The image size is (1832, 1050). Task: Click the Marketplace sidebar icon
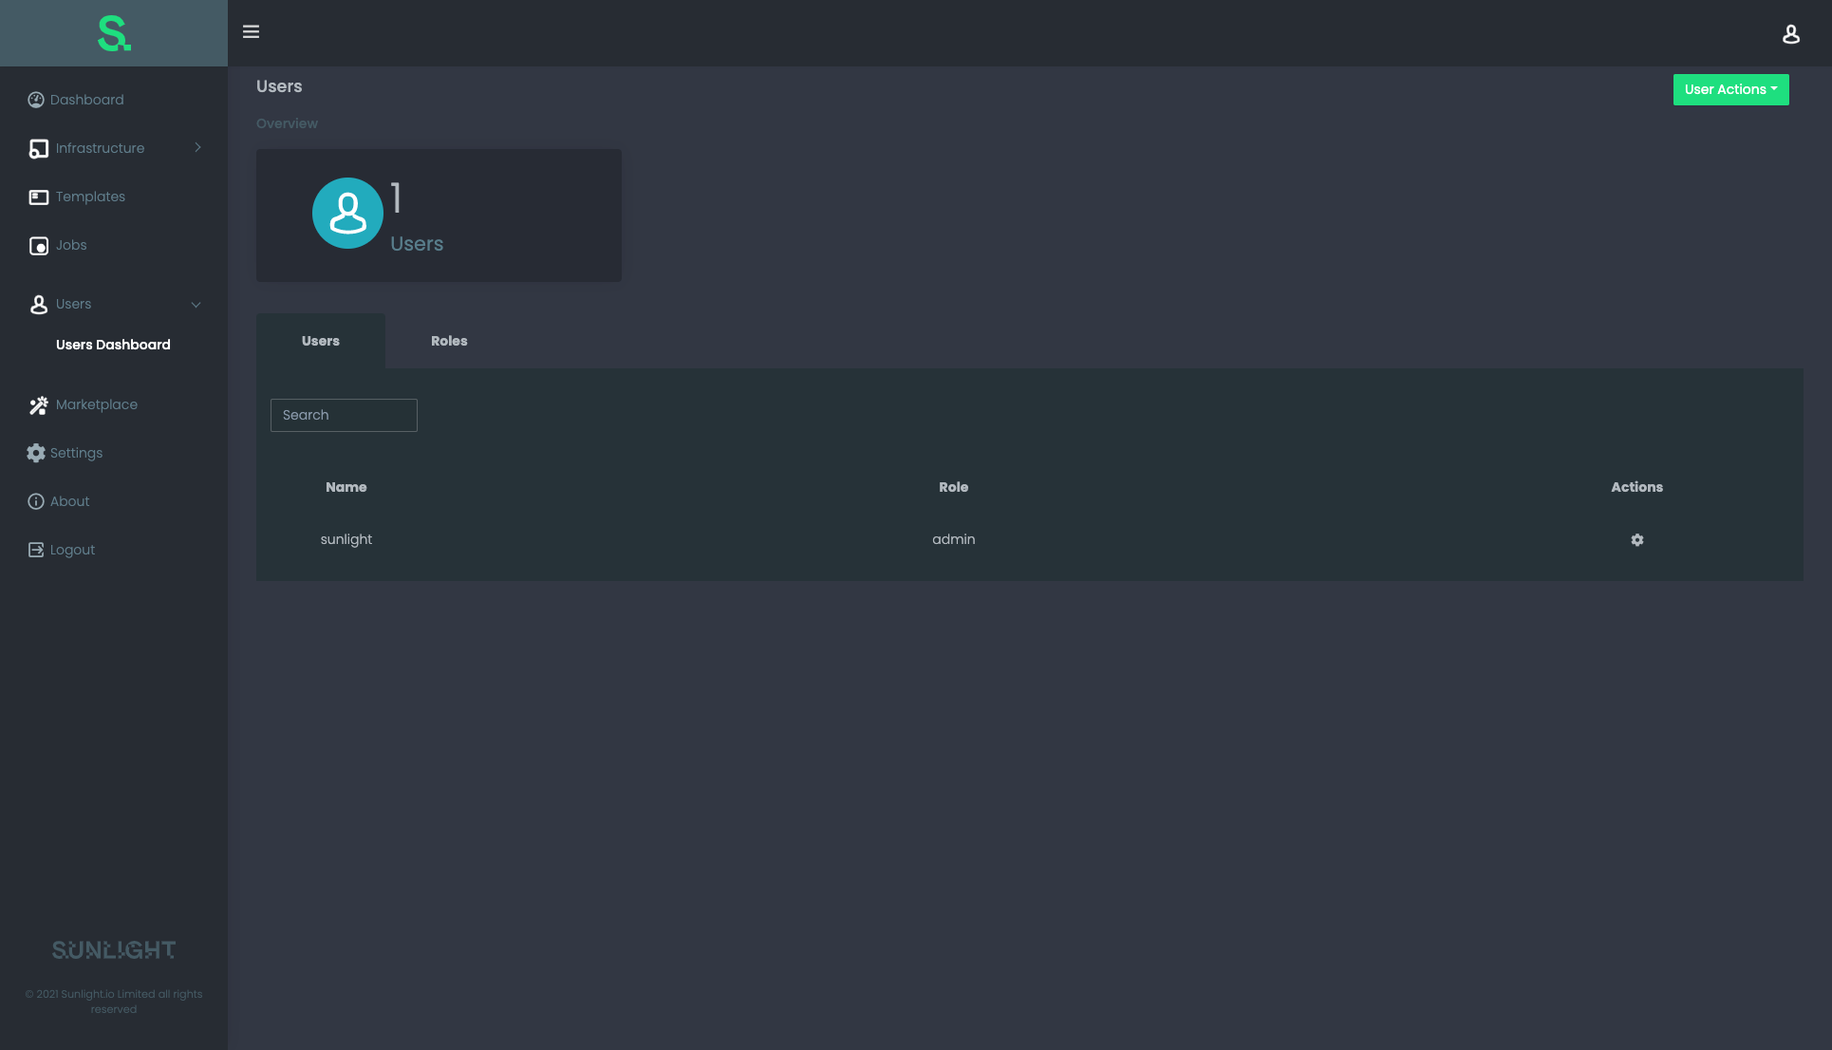36,404
